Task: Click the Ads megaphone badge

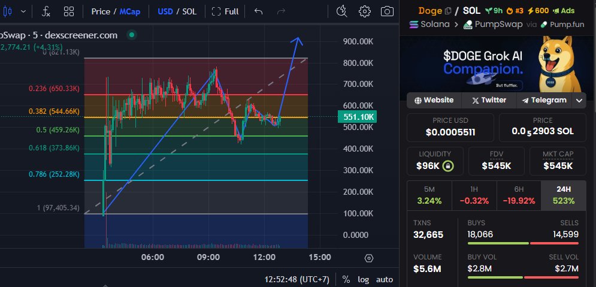Action: coord(564,11)
